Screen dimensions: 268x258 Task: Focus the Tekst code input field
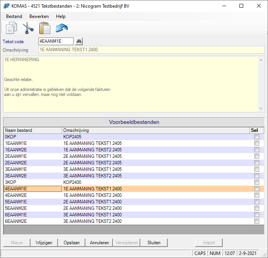click(x=56, y=41)
